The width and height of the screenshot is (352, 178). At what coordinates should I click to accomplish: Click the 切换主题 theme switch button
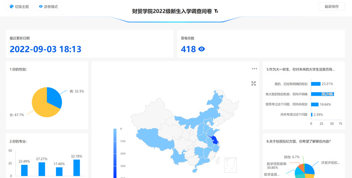[x=19, y=7]
